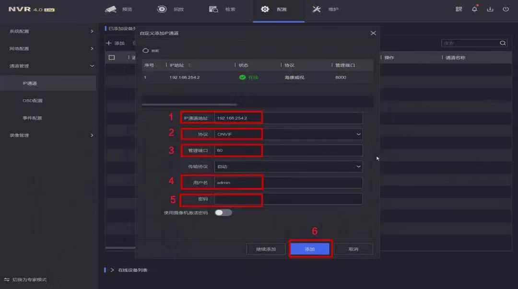
Task: Click the QR code icon in top bar
Action: click(459, 9)
